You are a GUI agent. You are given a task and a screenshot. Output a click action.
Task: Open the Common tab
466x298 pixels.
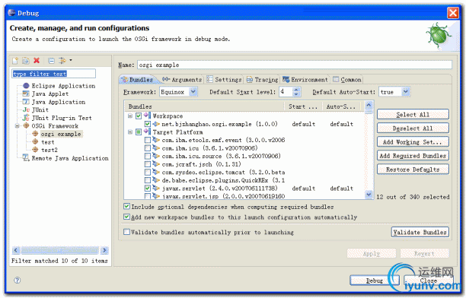tap(347, 80)
